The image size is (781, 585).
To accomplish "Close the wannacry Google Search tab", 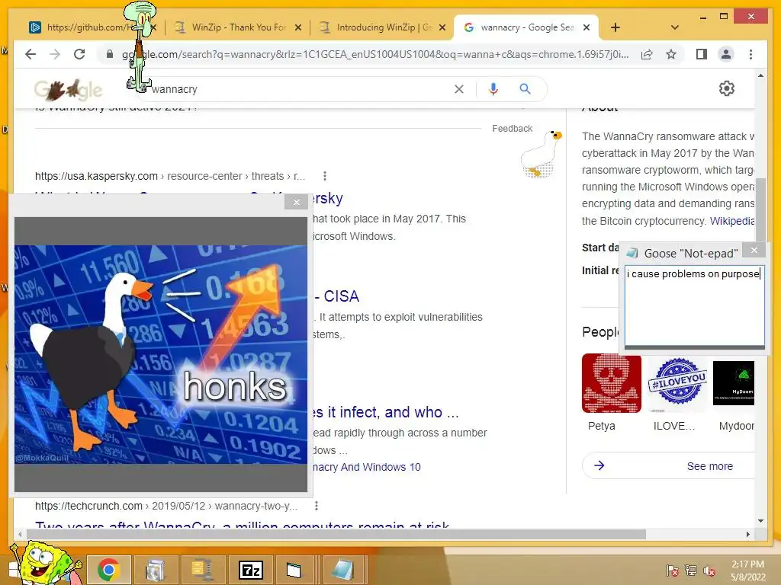I will [x=587, y=27].
